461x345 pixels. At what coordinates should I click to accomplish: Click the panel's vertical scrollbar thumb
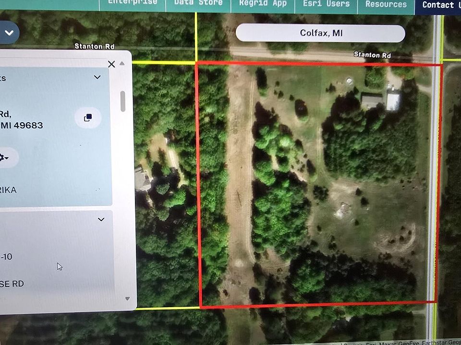[x=123, y=101]
